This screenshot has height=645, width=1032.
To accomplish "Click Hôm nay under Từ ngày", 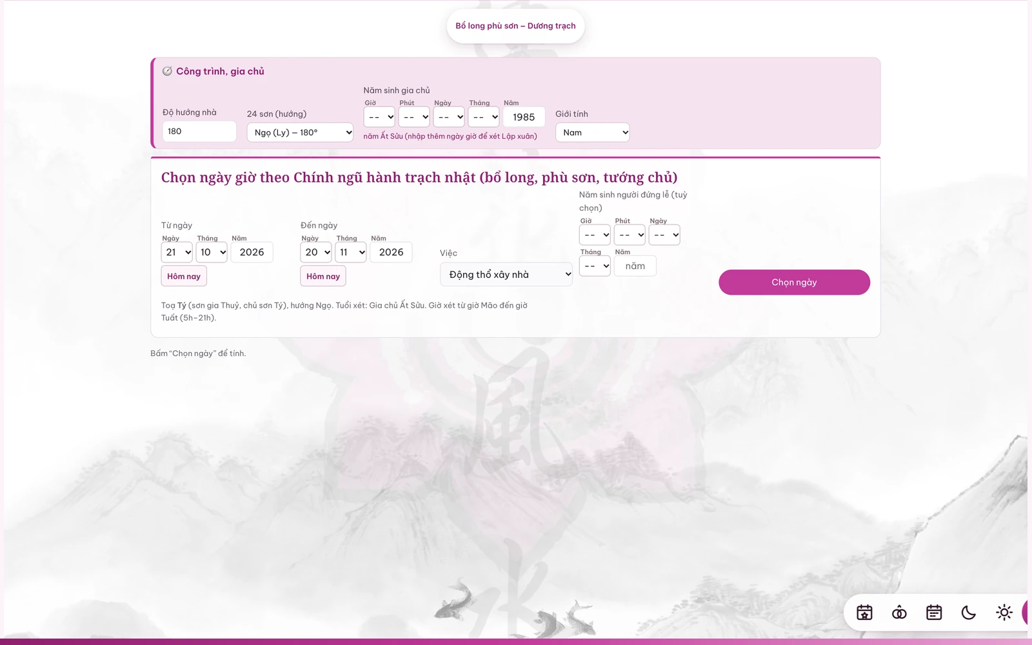I will (x=184, y=276).
